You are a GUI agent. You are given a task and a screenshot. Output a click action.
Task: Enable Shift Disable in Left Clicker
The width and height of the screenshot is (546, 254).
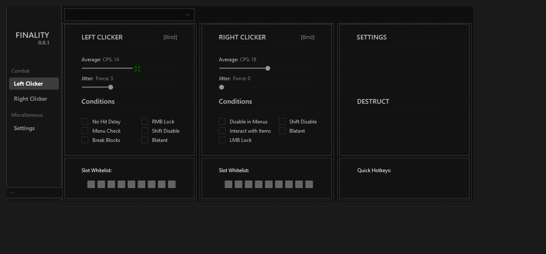pyautogui.click(x=145, y=131)
